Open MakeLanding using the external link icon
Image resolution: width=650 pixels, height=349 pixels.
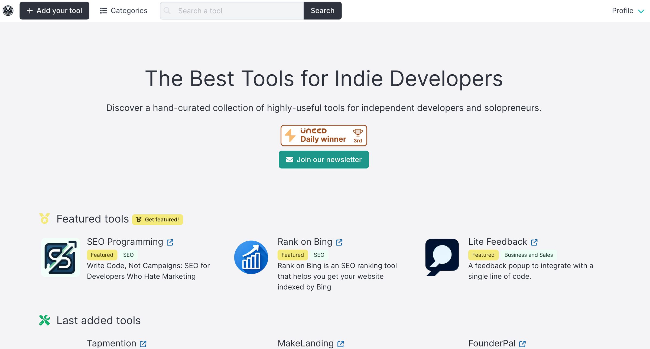pyautogui.click(x=340, y=344)
